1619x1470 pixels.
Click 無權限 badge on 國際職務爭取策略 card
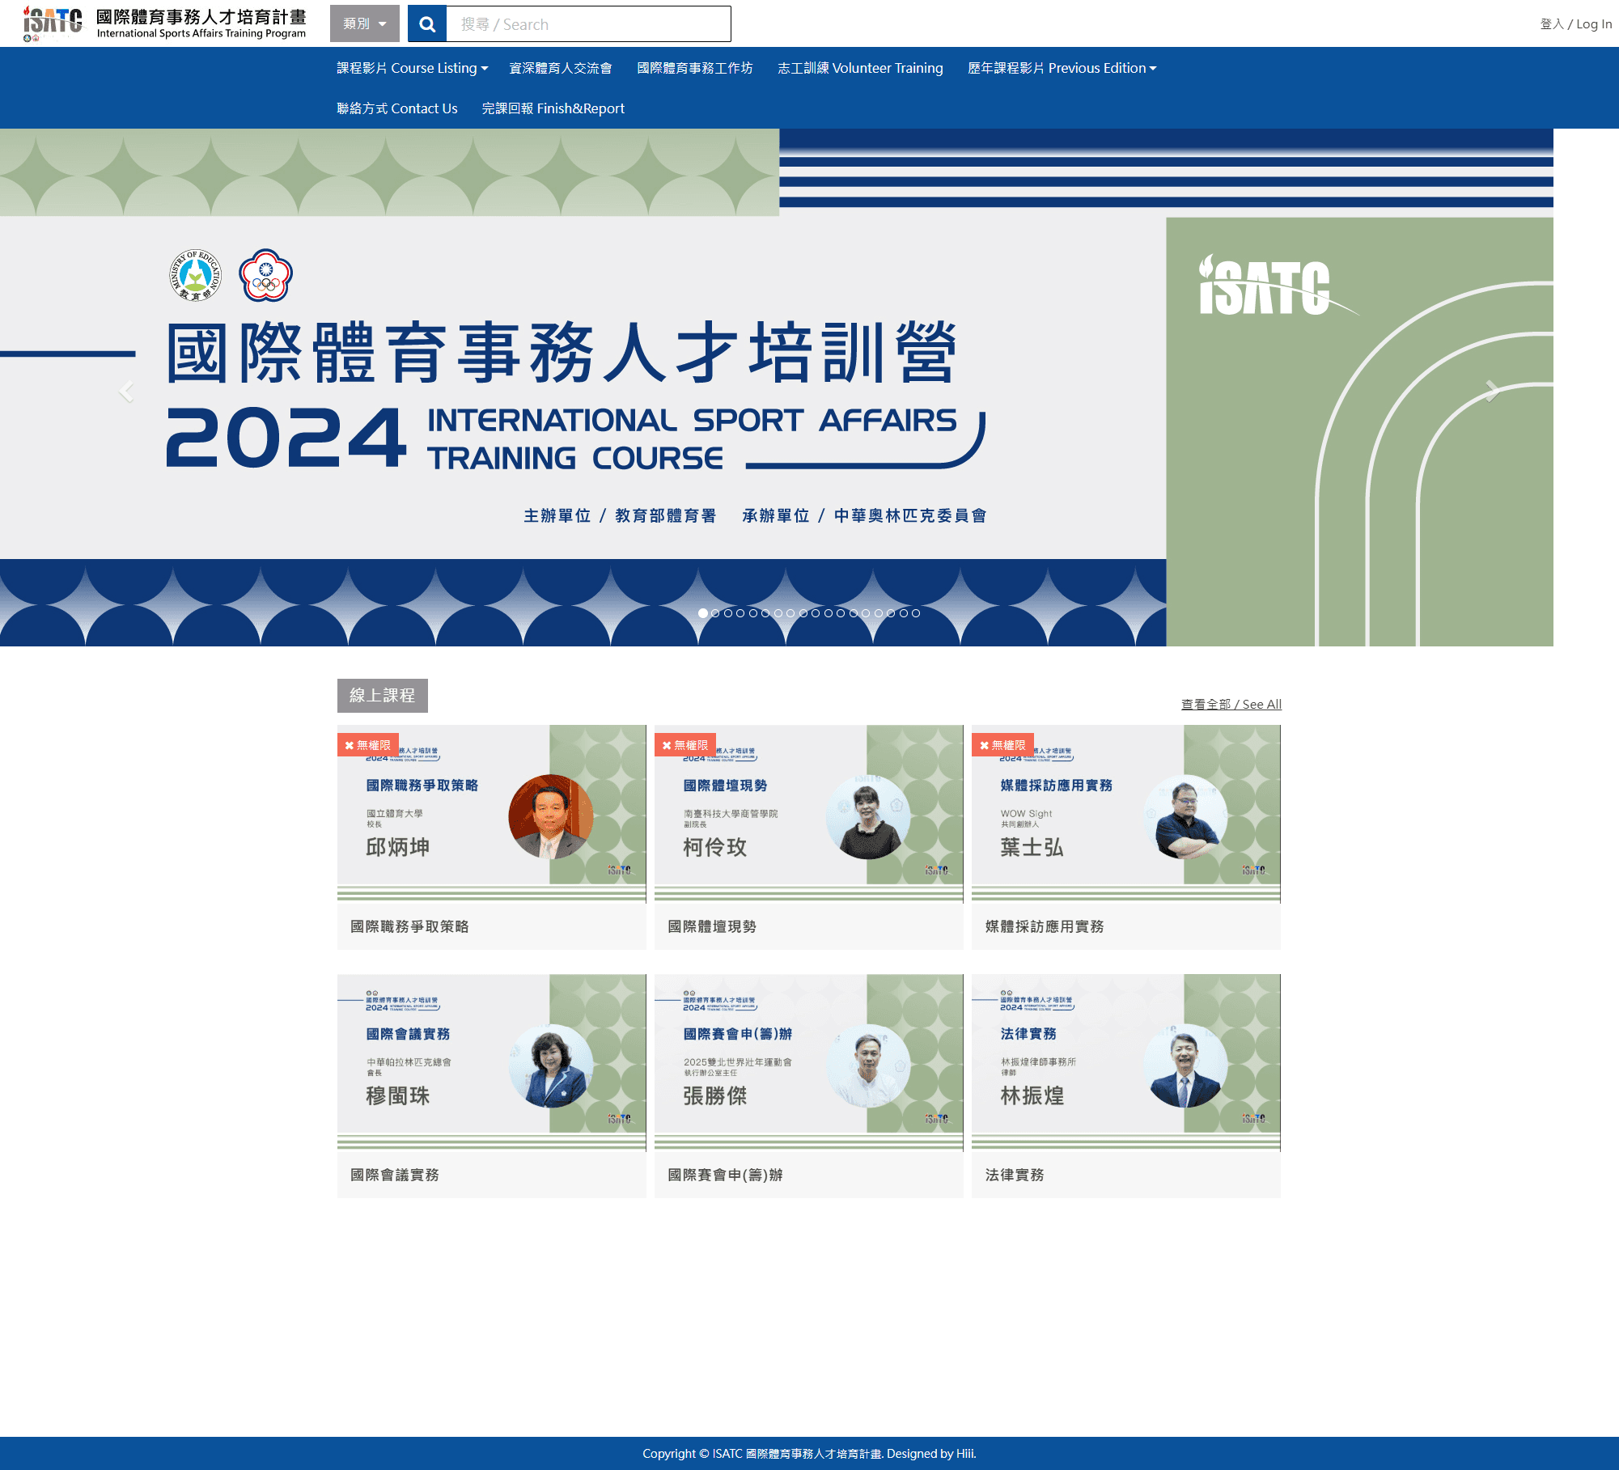[x=367, y=745]
